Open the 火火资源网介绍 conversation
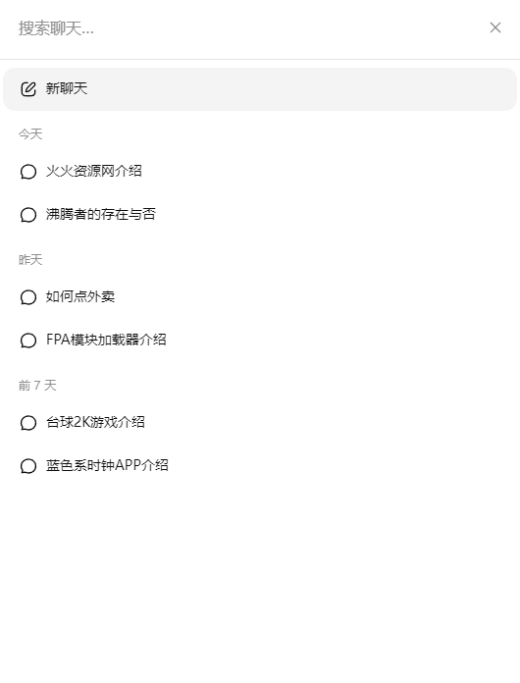This screenshot has width=520, height=683. [260, 171]
